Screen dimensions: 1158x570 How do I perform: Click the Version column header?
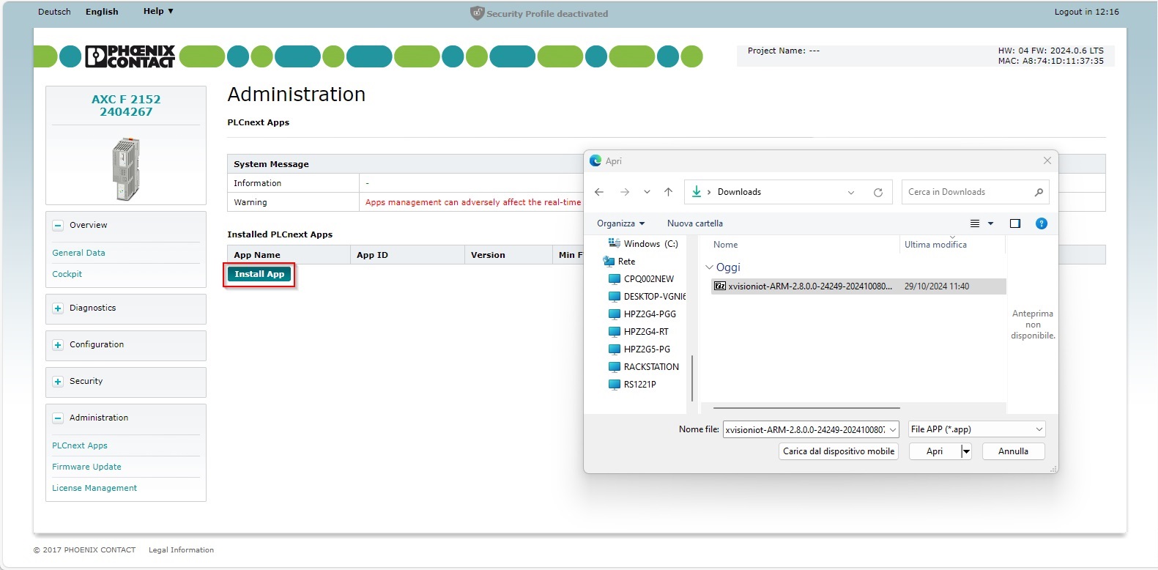[x=508, y=255]
